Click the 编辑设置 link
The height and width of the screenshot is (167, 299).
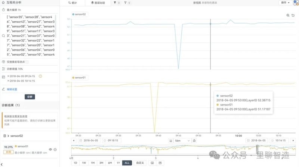click(12, 89)
